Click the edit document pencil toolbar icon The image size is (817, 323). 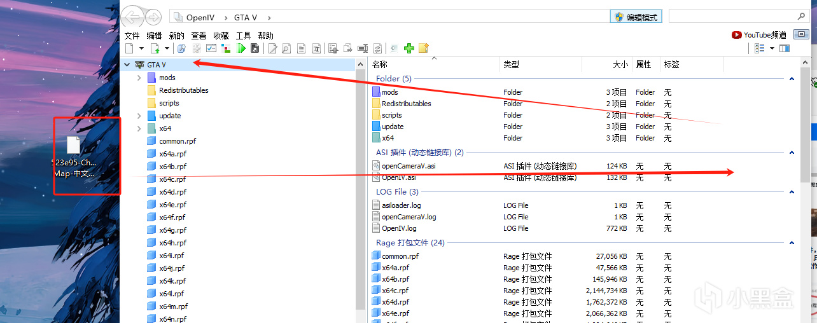pos(272,48)
